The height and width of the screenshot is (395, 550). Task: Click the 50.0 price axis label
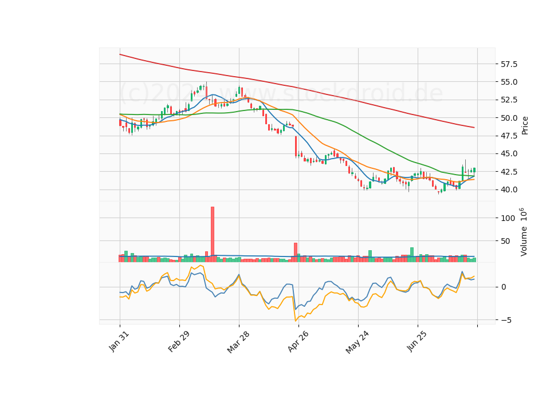click(x=509, y=118)
